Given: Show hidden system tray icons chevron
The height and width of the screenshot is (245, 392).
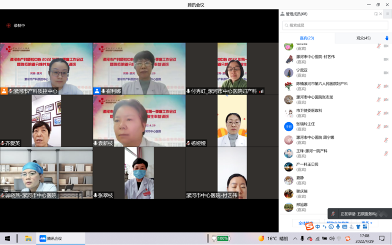Looking at the screenshot, I should click(x=295, y=239).
